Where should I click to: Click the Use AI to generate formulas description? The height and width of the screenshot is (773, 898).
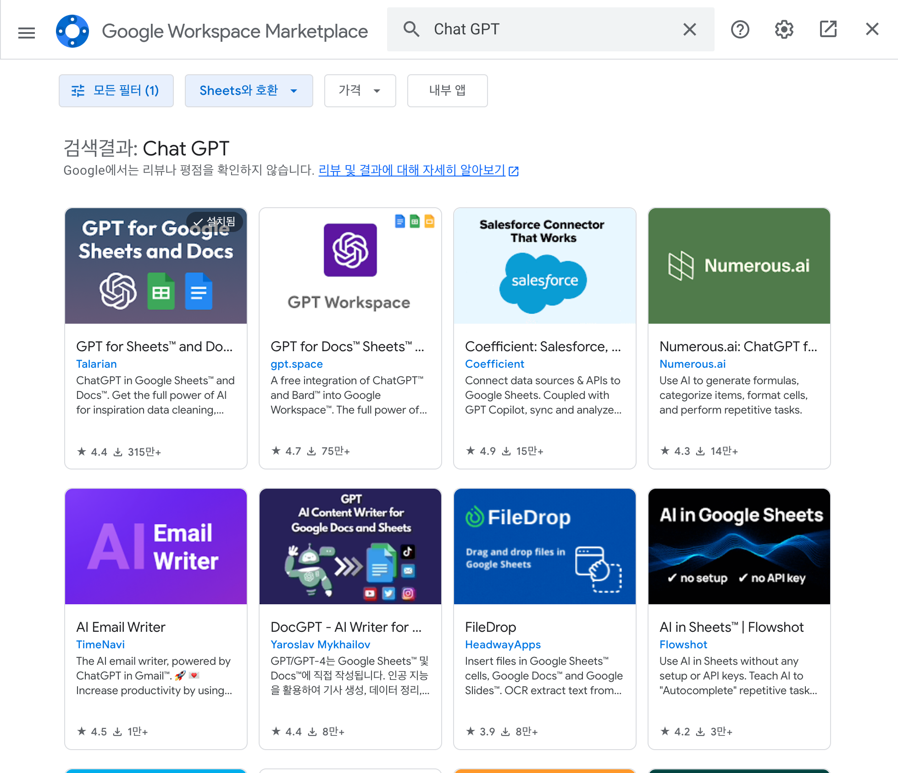pos(734,395)
